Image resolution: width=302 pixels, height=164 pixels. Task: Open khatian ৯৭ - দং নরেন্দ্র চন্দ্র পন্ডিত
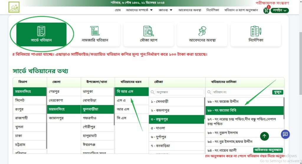(244, 122)
